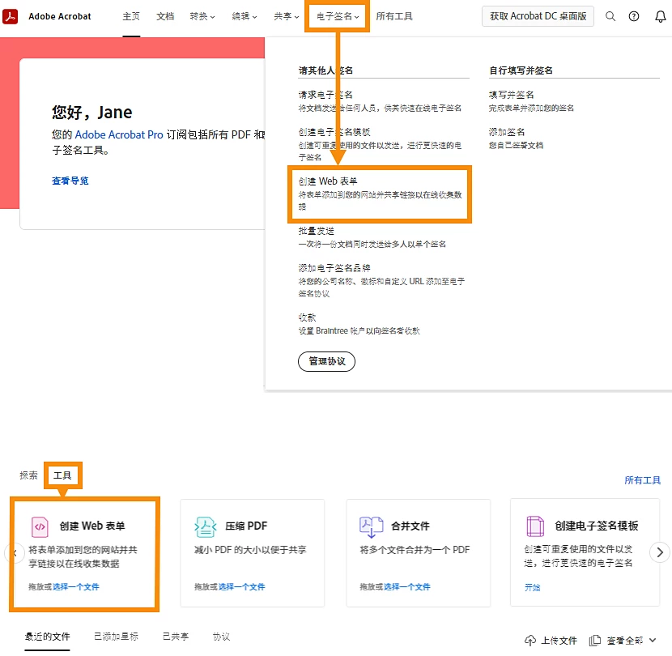
Task: Click the 查看全部 documents icon
Action: [595, 641]
